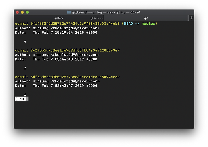
Task: Click date 'Thu Feb 7 03:42:47 2019 +0900'
Action: [x=65, y=86]
